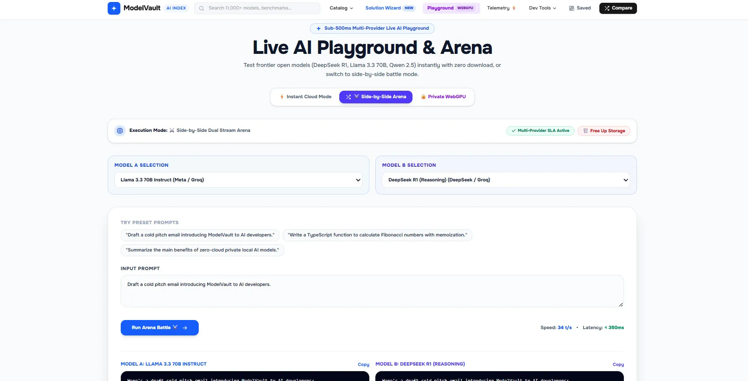Click the Saved grid icon
Image resolution: width=749 pixels, height=381 pixels.
(572, 8)
